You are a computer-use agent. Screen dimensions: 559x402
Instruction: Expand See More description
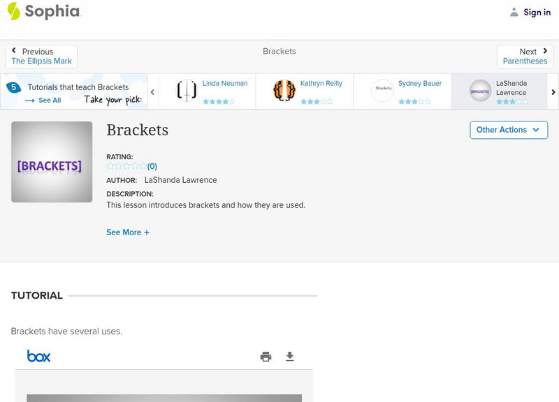[x=128, y=232]
